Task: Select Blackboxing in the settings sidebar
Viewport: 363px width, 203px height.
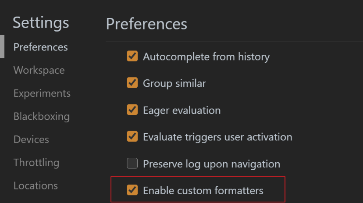Action: click(42, 117)
